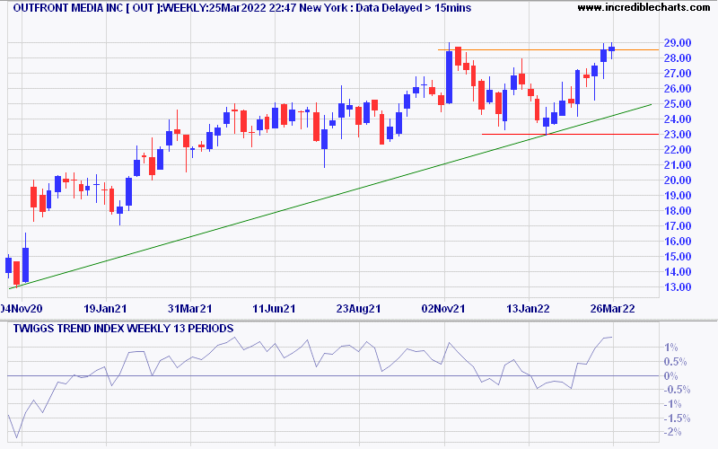Image resolution: width=718 pixels, height=449 pixels.
Task: Select the -0.5% indicator axis label
Action: [x=677, y=390]
